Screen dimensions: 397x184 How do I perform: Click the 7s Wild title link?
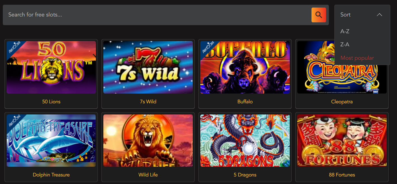(x=148, y=102)
